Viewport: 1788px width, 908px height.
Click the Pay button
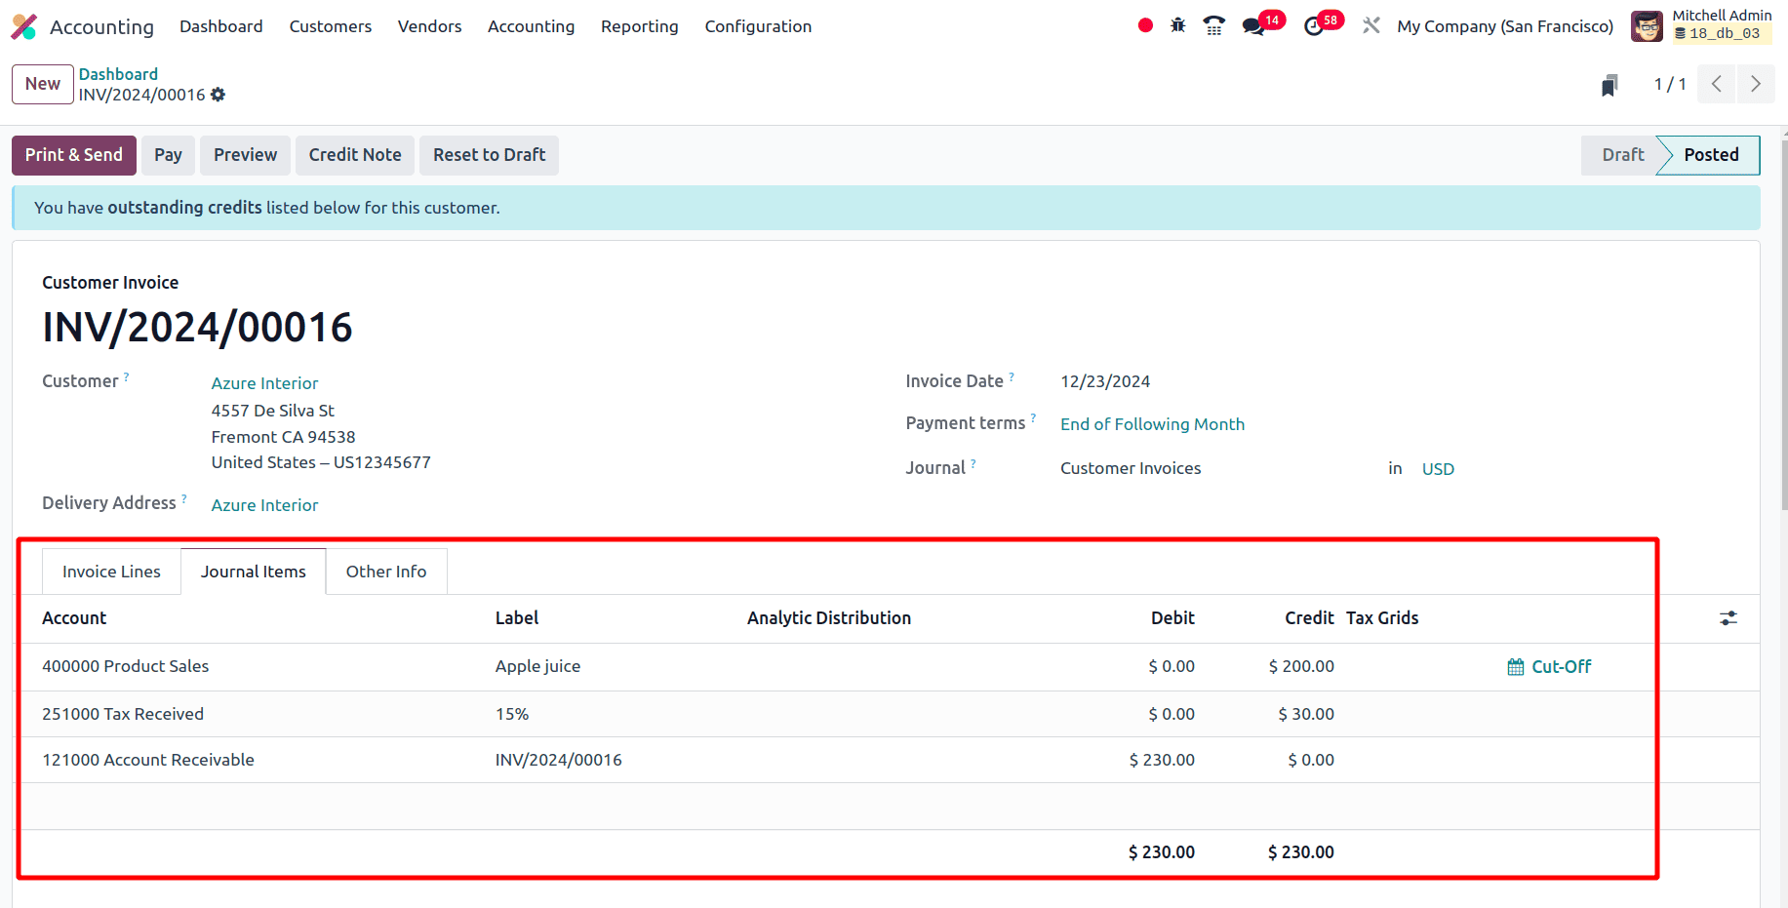click(168, 155)
